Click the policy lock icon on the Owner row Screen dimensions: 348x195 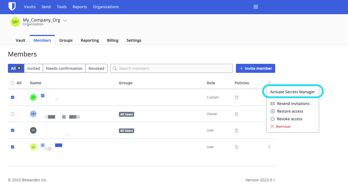pos(236,114)
